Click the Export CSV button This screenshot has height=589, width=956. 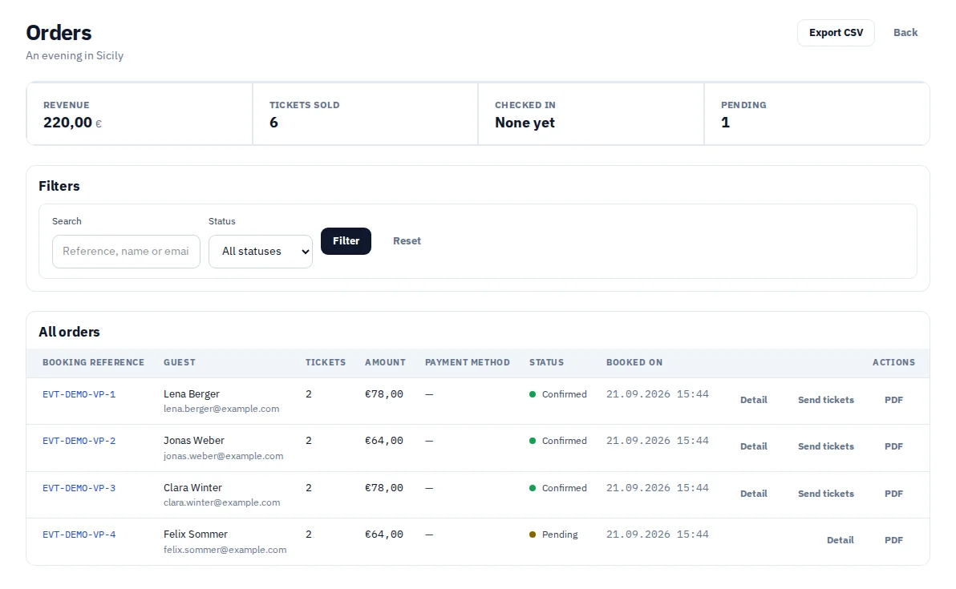click(835, 33)
